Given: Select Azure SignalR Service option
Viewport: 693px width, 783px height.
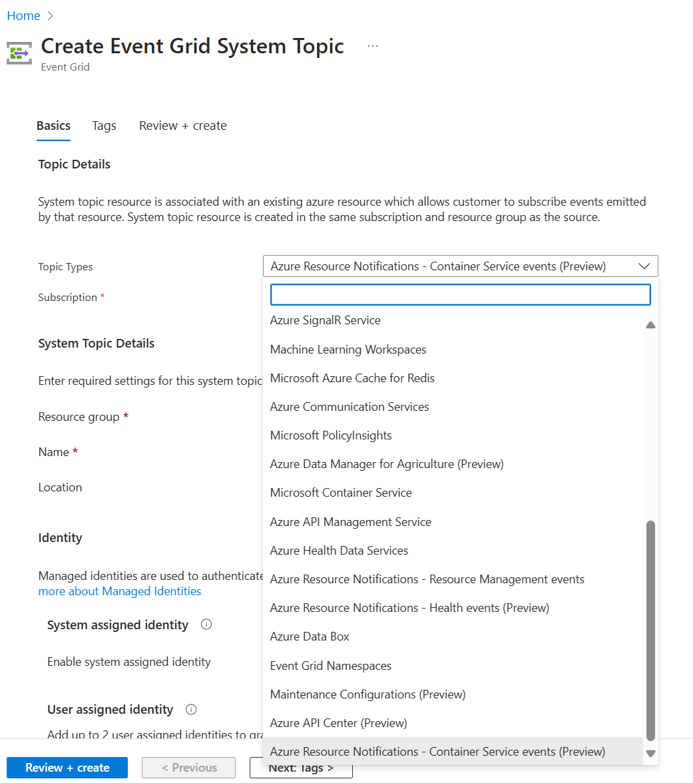Looking at the screenshot, I should (x=453, y=320).
